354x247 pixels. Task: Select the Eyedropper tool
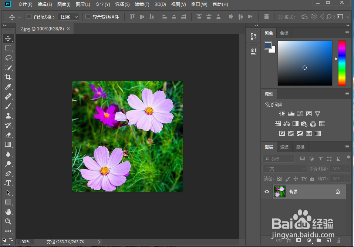8,87
